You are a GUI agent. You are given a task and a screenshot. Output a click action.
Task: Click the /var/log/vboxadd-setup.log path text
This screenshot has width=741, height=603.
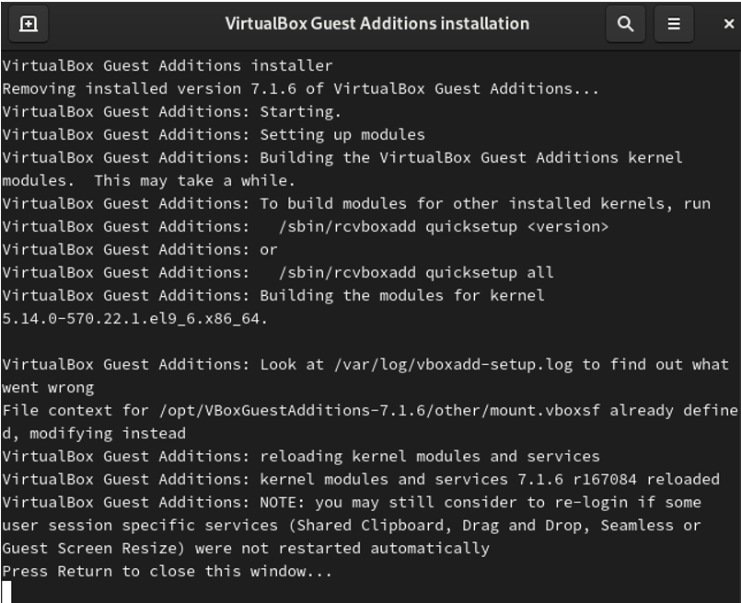coord(453,365)
